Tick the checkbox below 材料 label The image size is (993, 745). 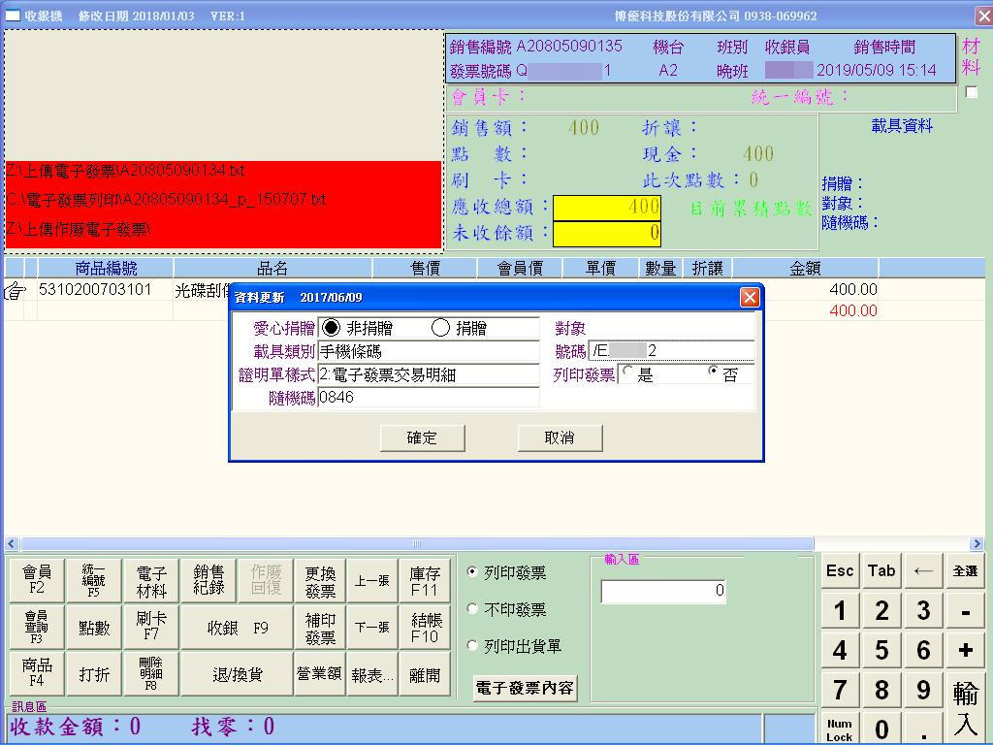971,93
